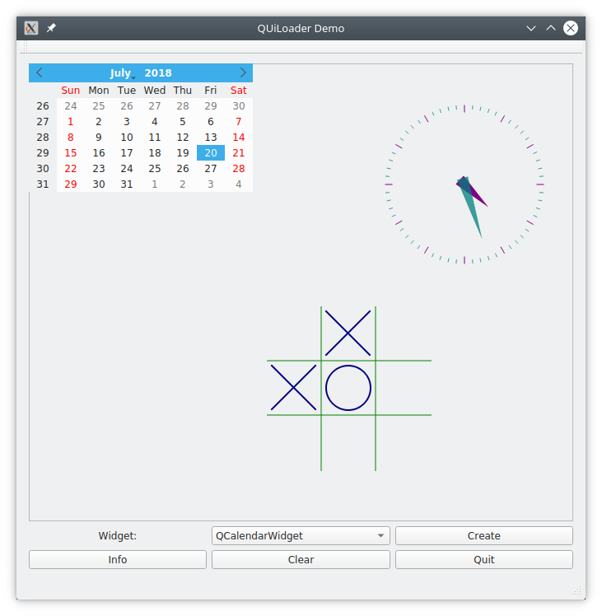This screenshot has height=616, width=602.
Task: Maximize the QUiLoader Demo window
Action: [551, 28]
